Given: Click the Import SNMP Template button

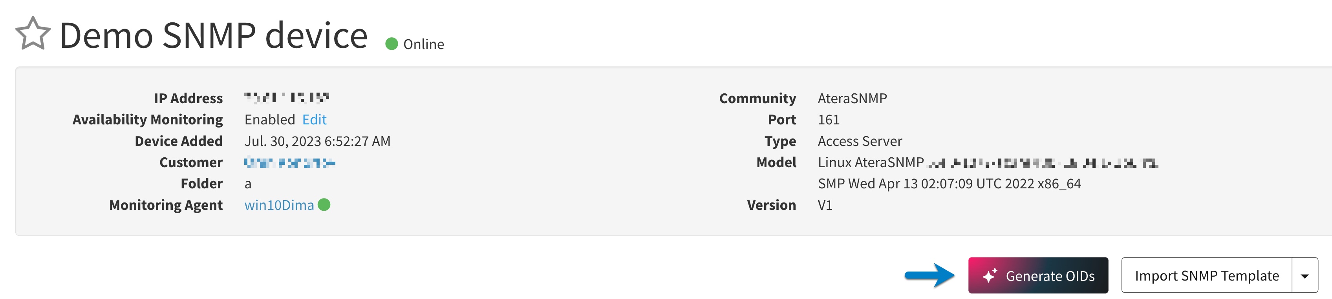Looking at the screenshot, I should click(x=1206, y=276).
